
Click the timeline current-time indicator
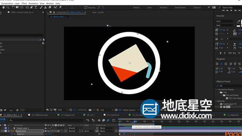(134, 122)
